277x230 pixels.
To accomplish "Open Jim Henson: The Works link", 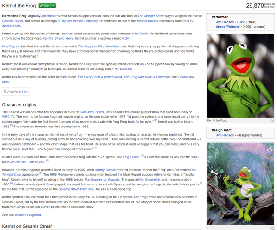I will 27,162.
